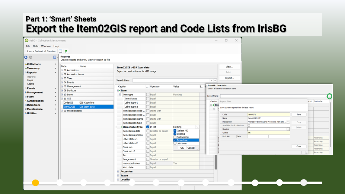Click the Maintenance wrench icon in the sidebar

(x=27, y=109)
